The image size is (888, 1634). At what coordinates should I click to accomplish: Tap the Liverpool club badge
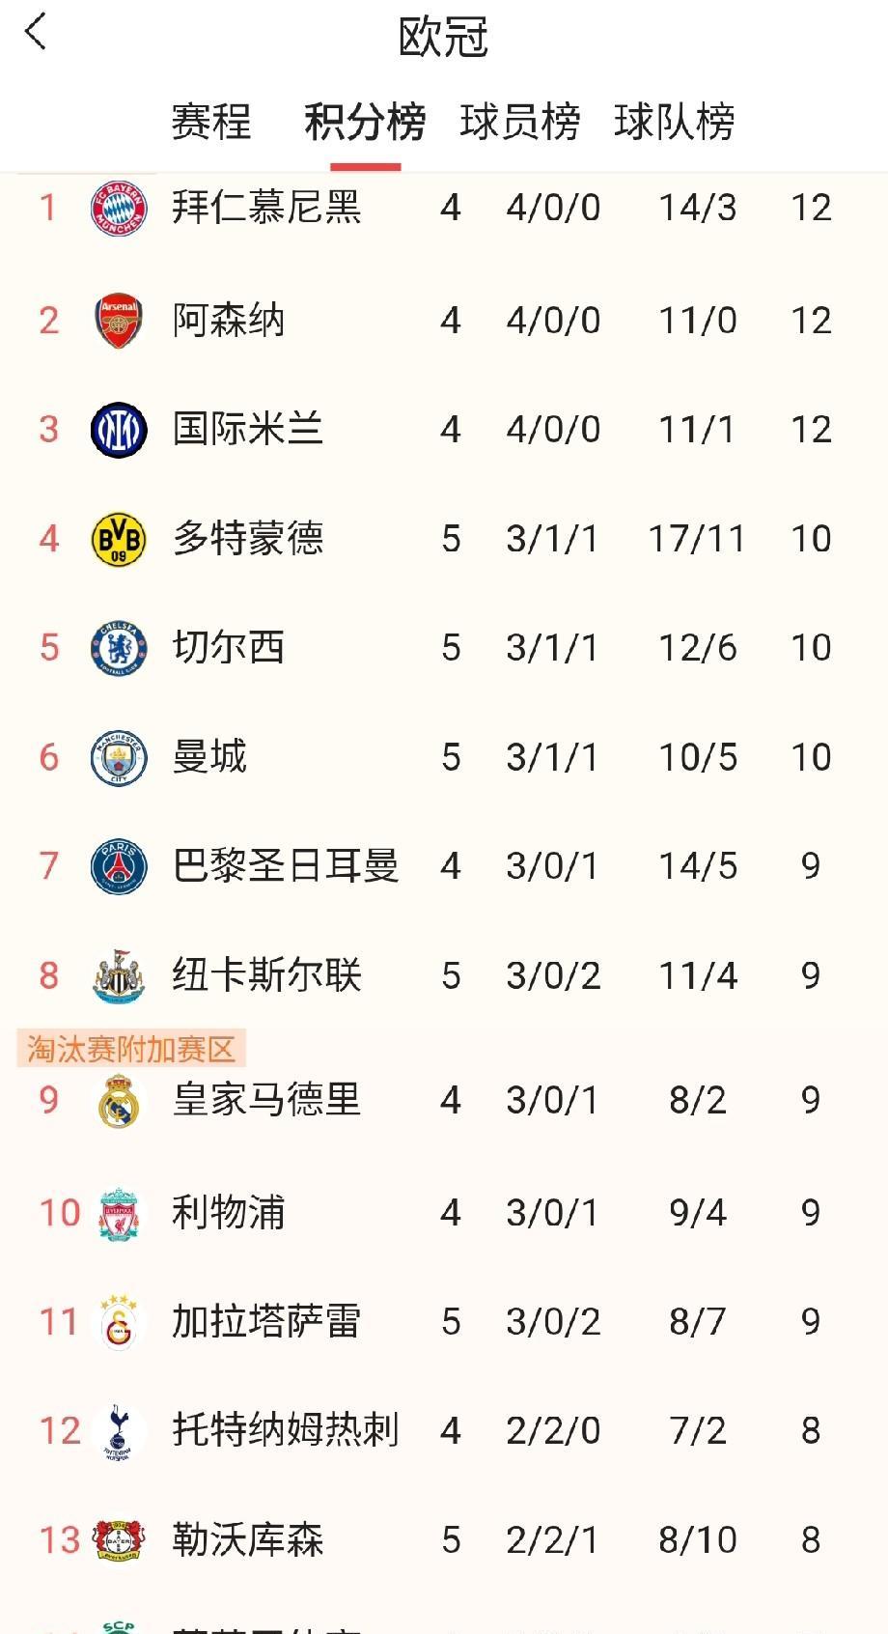pyautogui.click(x=119, y=1213)
